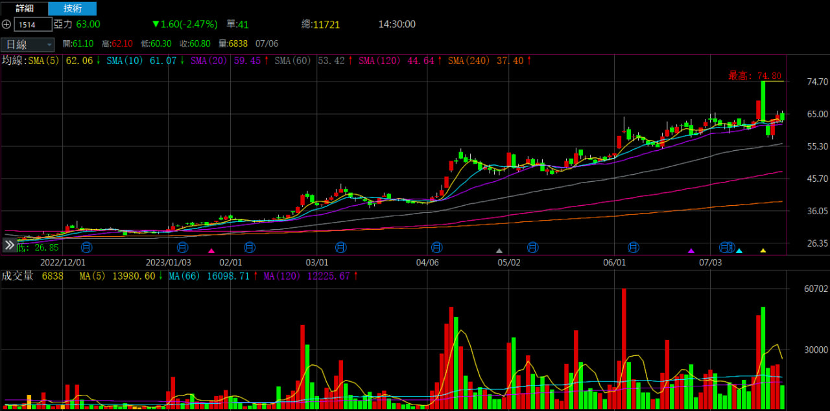Click the pink triangle marker on the timeline
This screenshot has width=830, height=411.
211,250
